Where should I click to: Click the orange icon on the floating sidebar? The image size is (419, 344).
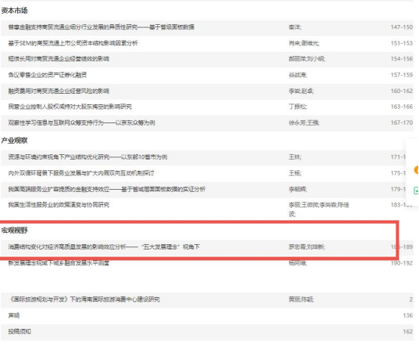416,170
